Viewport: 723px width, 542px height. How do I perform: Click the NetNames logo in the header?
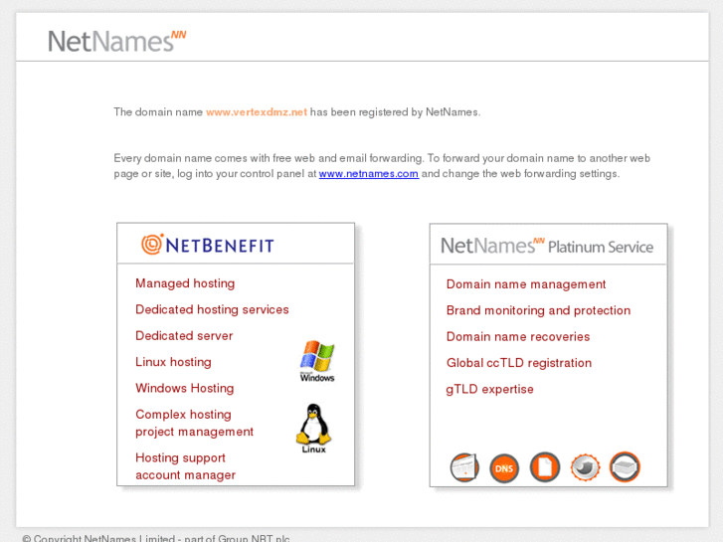click(117, 41)
